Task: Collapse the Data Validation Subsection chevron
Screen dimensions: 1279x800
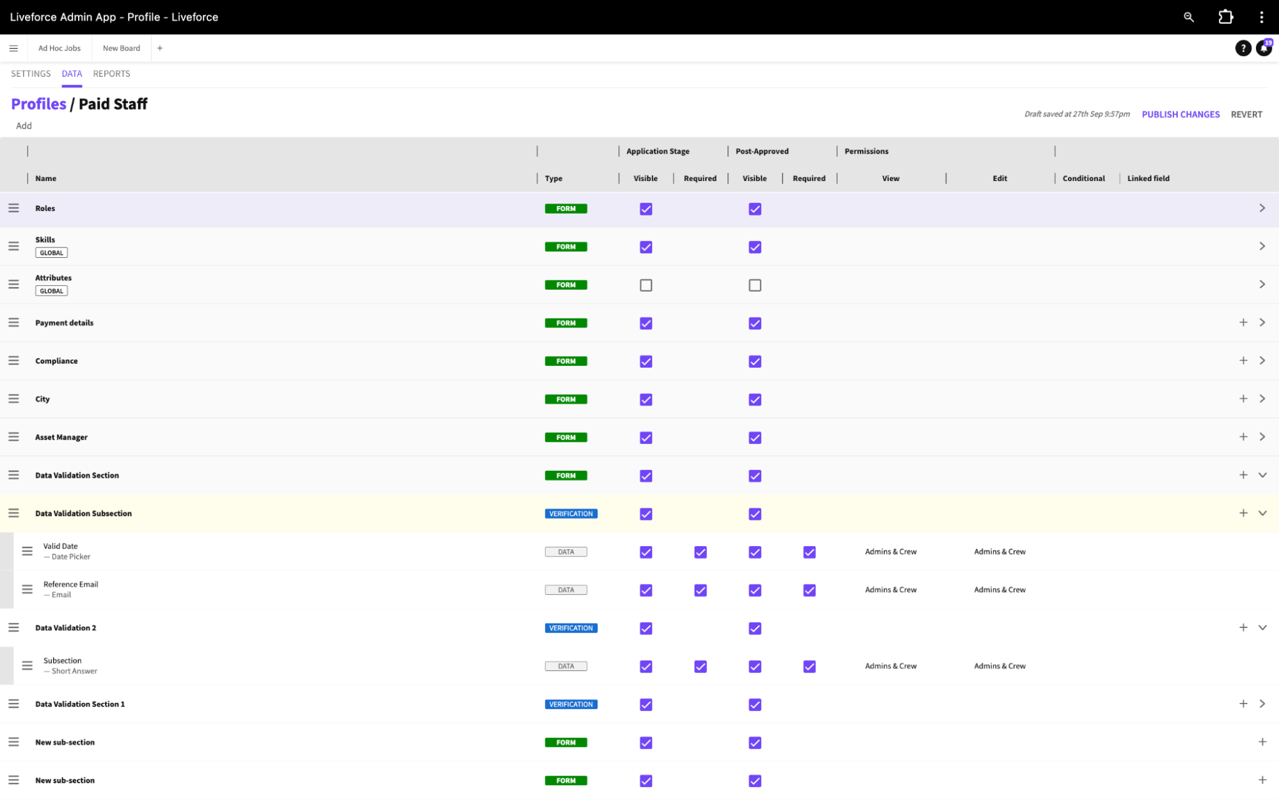Action: pos(1262,514)
